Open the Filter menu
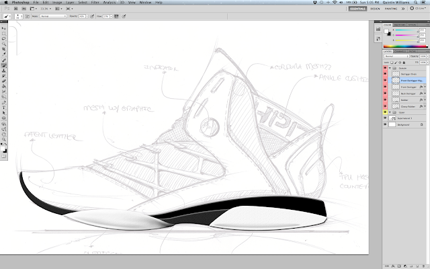 tap(95, 2)
